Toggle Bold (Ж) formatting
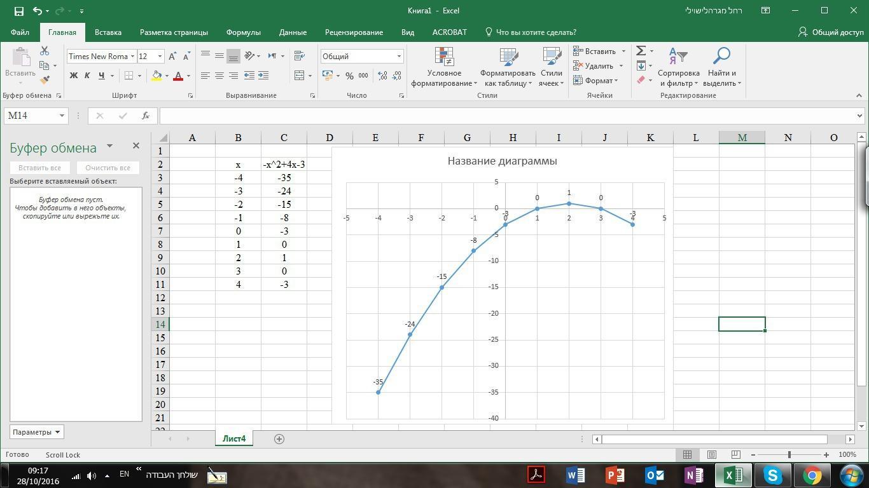Image resolution: width=869 pixels, height=488 pixels. (74, 76)
